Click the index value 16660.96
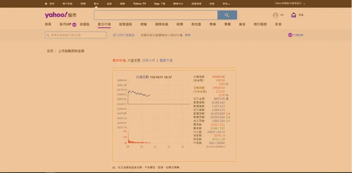This screenshot has width=352, height=173. coord(218,77)
